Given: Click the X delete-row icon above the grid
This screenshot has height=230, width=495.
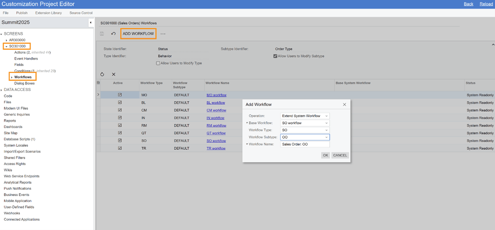Looking at the screenshot, I should click(114, 74).
